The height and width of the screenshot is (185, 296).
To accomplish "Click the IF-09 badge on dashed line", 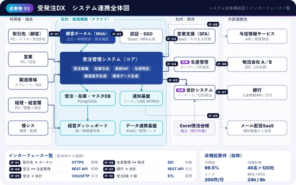I will (x=213, y=116).
